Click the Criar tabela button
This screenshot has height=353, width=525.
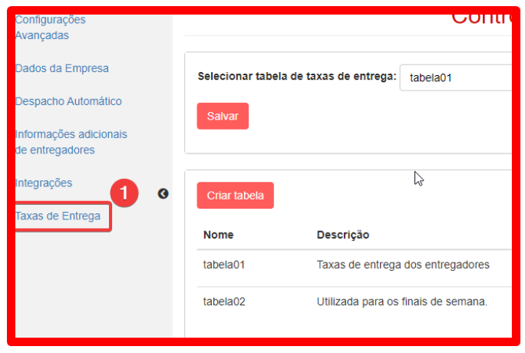click(235, 196)
